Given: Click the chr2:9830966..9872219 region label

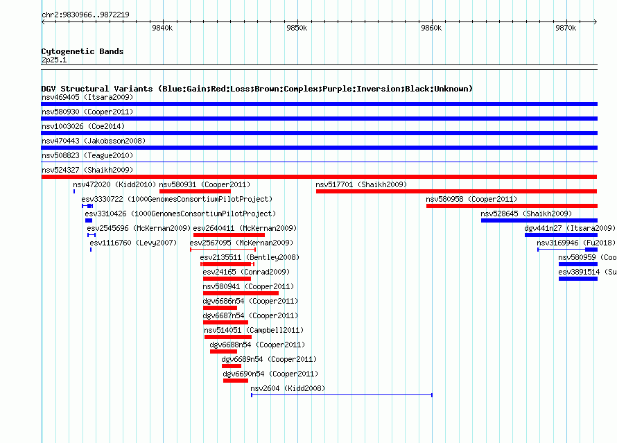Looking at the screenshot, I should coord(85,15).
